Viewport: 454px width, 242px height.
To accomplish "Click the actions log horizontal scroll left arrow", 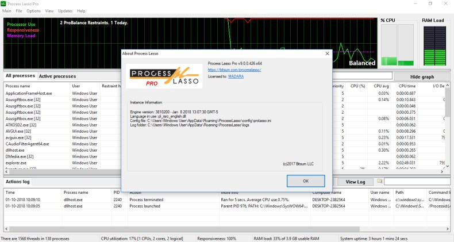I will (6, 229).
